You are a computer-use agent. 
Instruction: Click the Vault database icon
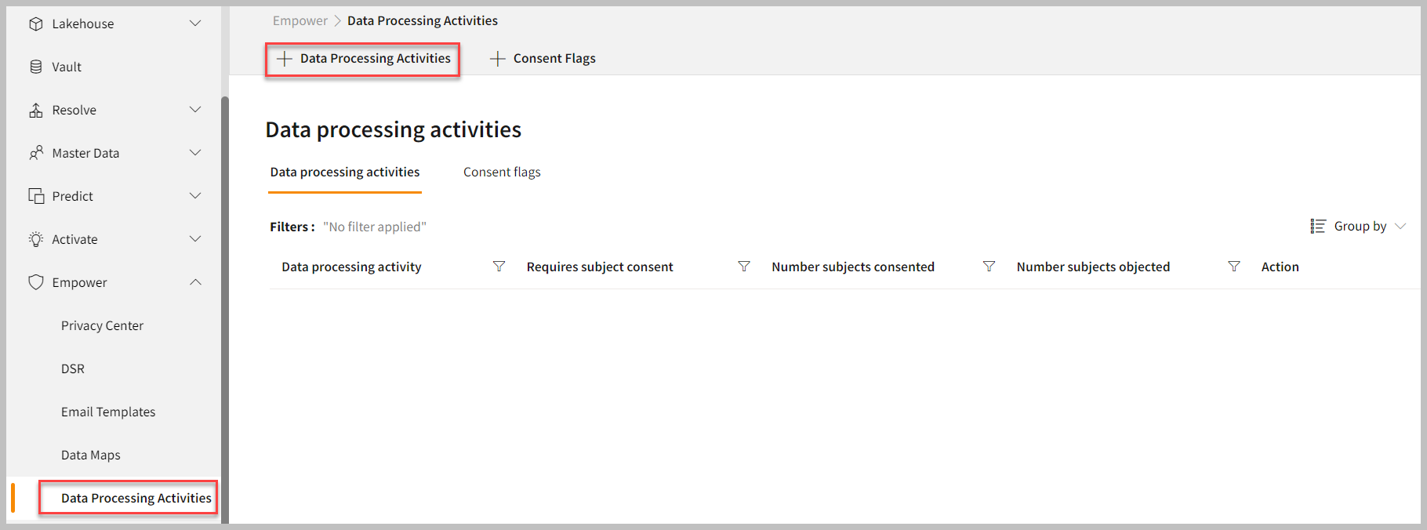click(x=36, y=67)
